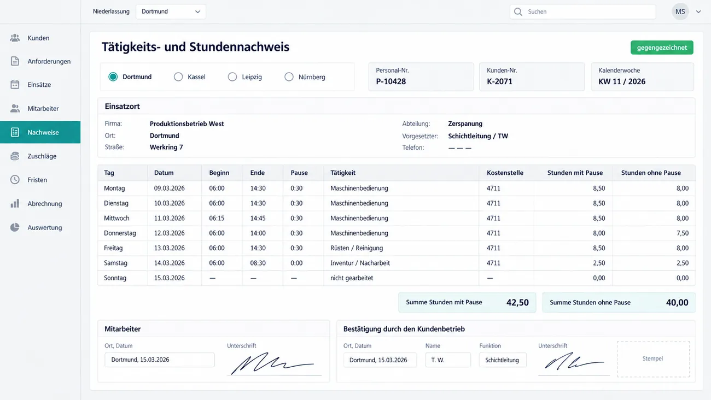Click the Sonntag row label
The height and width of the screenshot is (400, 711).
tap(115, 278)
